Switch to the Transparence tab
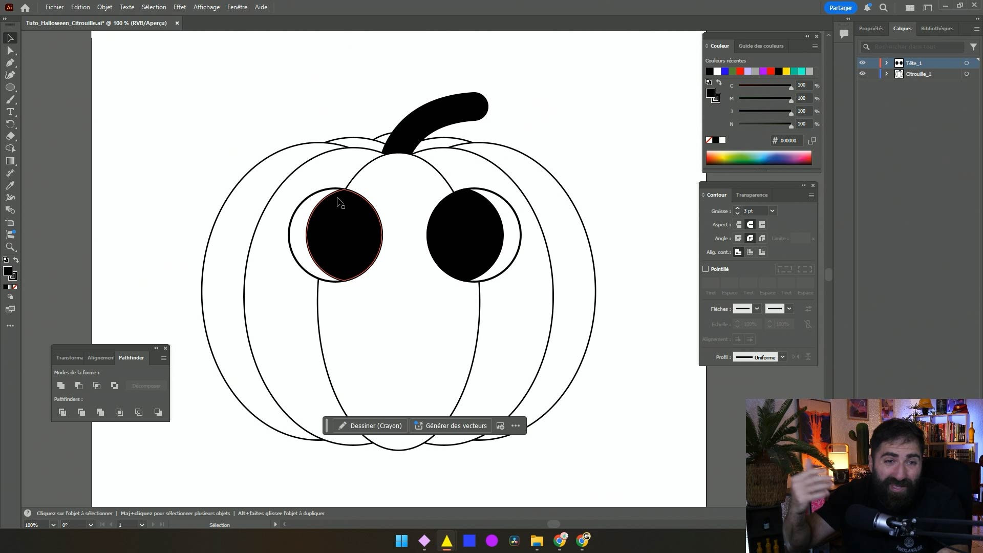This screenshot has height=553, width=983. [x=752, y=195]
